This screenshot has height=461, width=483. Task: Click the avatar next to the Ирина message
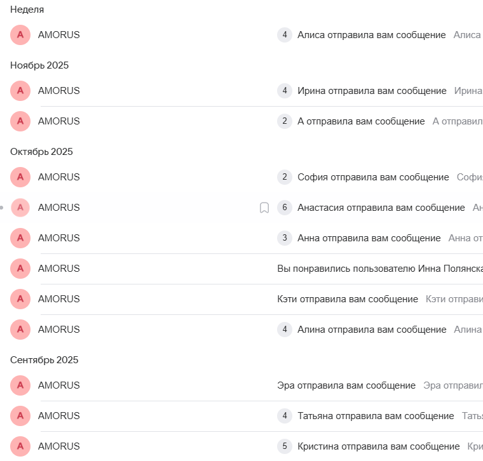click(x=20, y=91)
